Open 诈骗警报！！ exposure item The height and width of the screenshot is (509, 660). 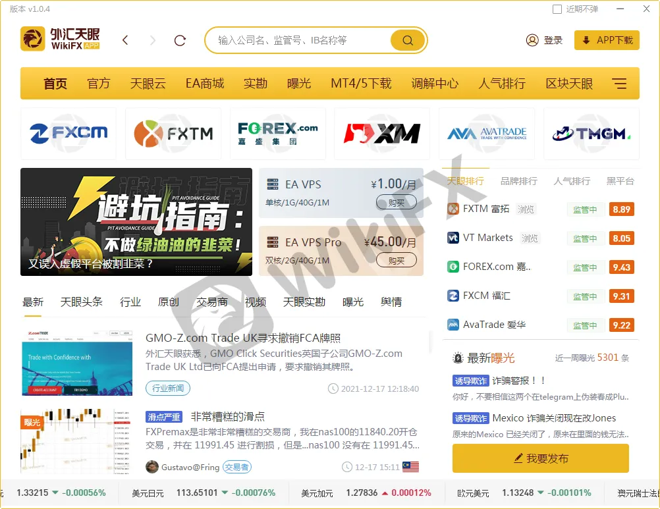click(x=518, y=381)
